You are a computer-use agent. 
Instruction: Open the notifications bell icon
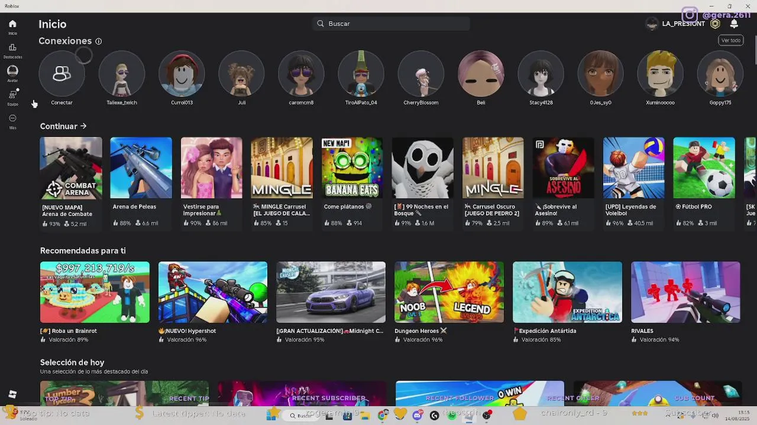[x=734, y=24]
